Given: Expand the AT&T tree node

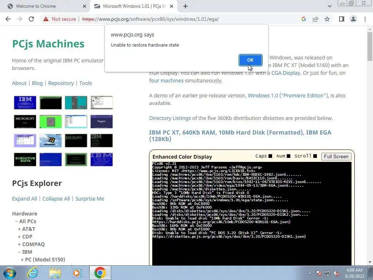Looking at the screenshot, I should [26, 229].
